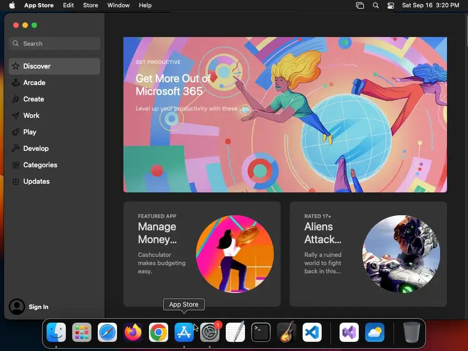Viewport: 468px width, 351px height.
Task: Select Arcade in the sidebar
Action: tap(54, 83)
